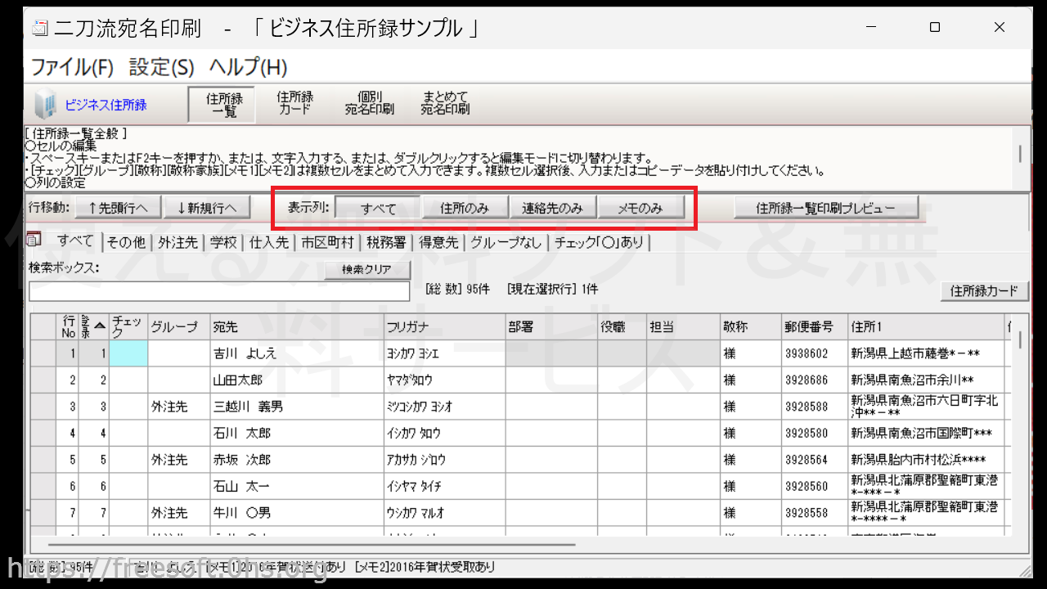Open 個別宛名印刷 mode
This screenshot has width=1047, height=589.
pyautogui.click(x=369, y=103)
